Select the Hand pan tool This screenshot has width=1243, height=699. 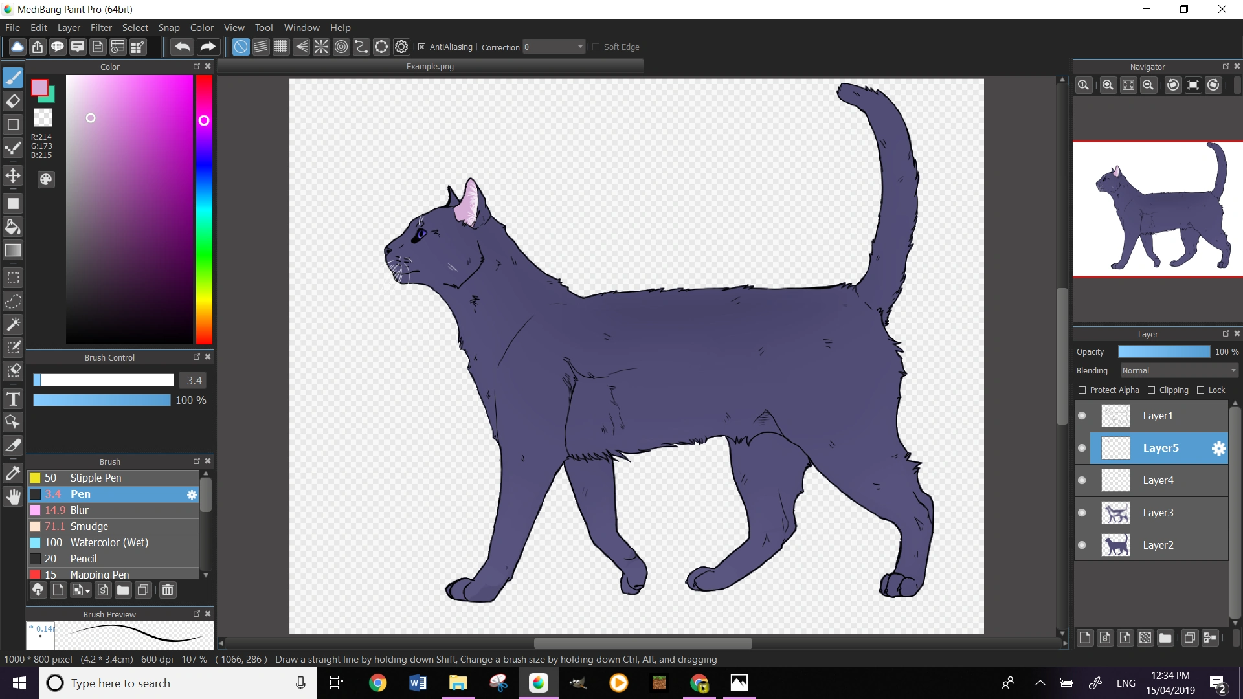pos(13,497)
